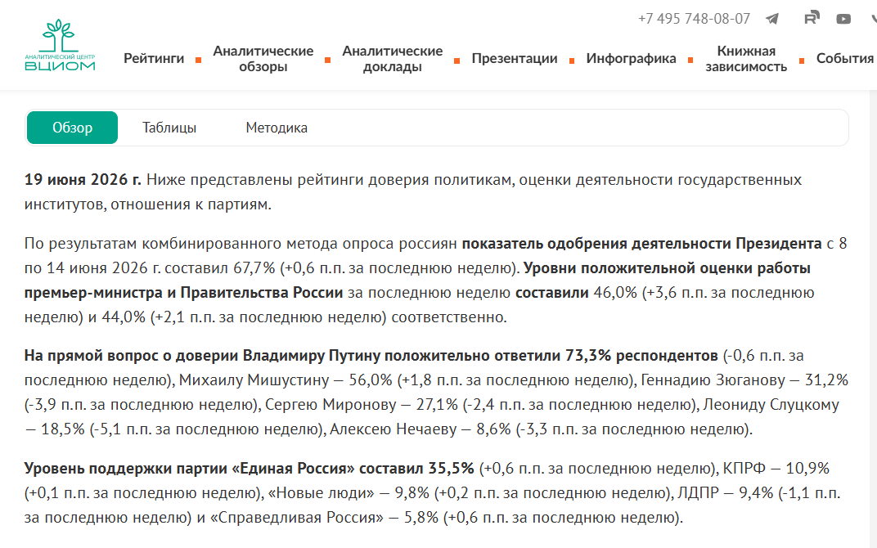Screen dimensions: 877x548
Task: Click the text «Справедливая Россия» — 5,8%
Action: point(325,518)
